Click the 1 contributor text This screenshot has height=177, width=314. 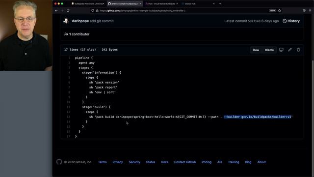pos(77,34)
